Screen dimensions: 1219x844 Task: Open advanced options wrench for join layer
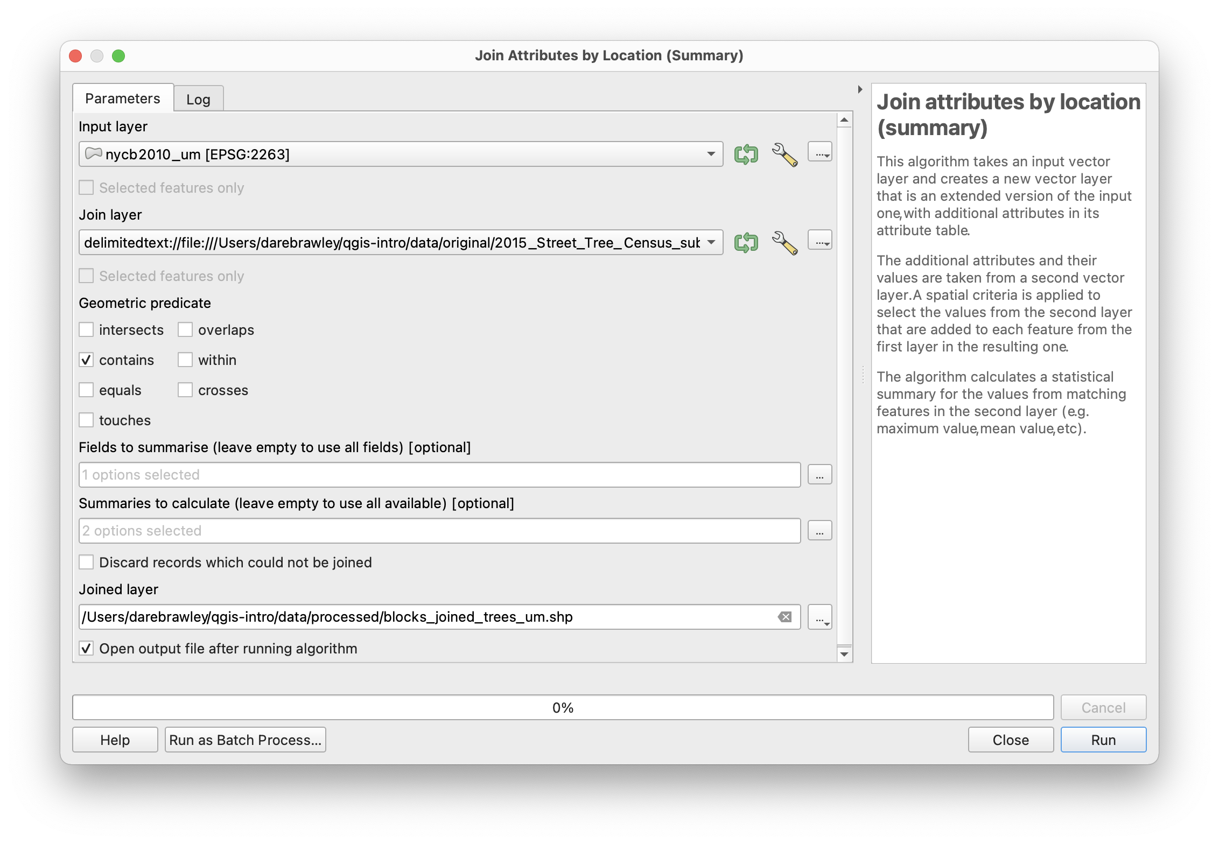click(x=784, y=242)
